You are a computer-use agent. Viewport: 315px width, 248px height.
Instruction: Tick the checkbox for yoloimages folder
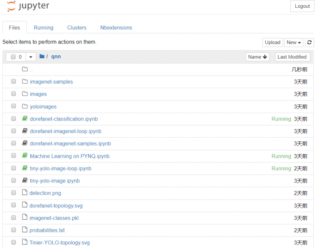coord(14,107)
